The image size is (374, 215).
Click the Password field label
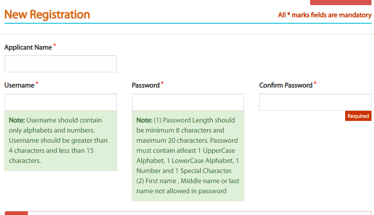(x=146, y=85)
